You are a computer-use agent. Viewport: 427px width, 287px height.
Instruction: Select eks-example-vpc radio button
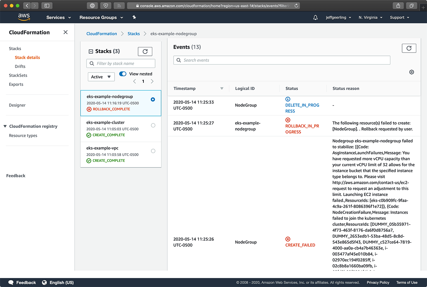[153, 151]
